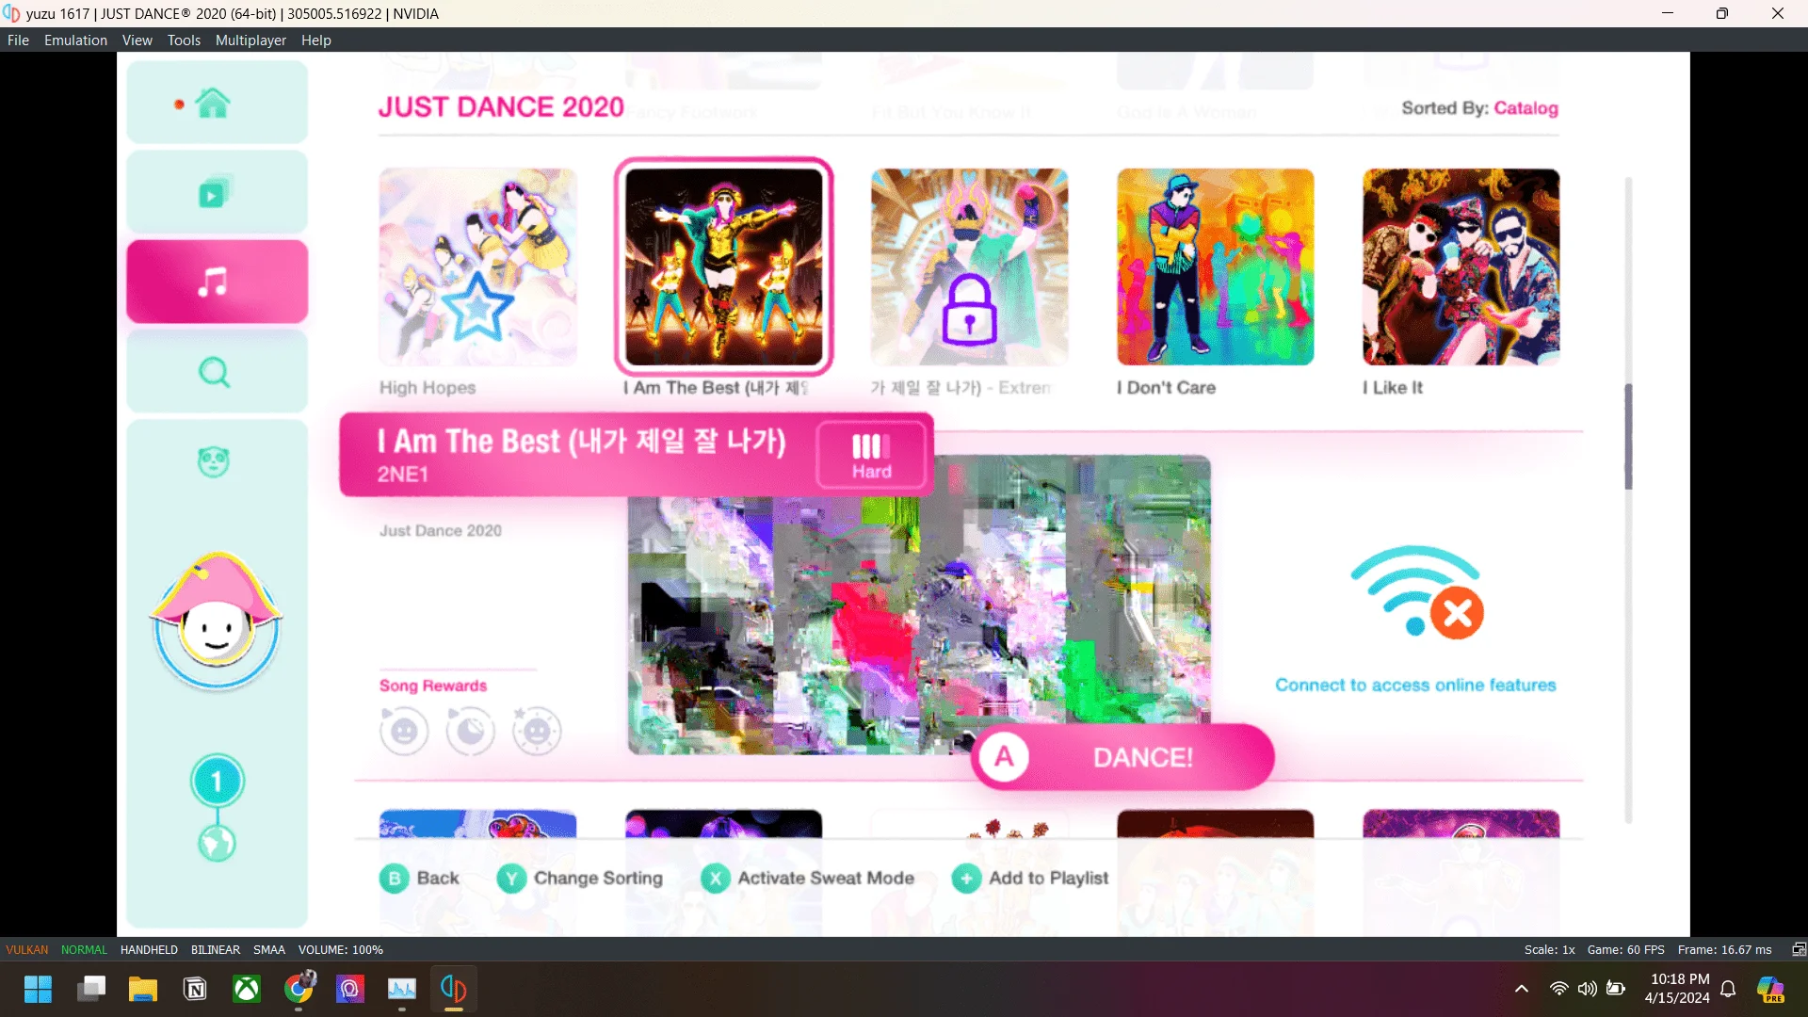Click the Activate Sweat Mode label
1808x1017 pixels.
[826, 879]
